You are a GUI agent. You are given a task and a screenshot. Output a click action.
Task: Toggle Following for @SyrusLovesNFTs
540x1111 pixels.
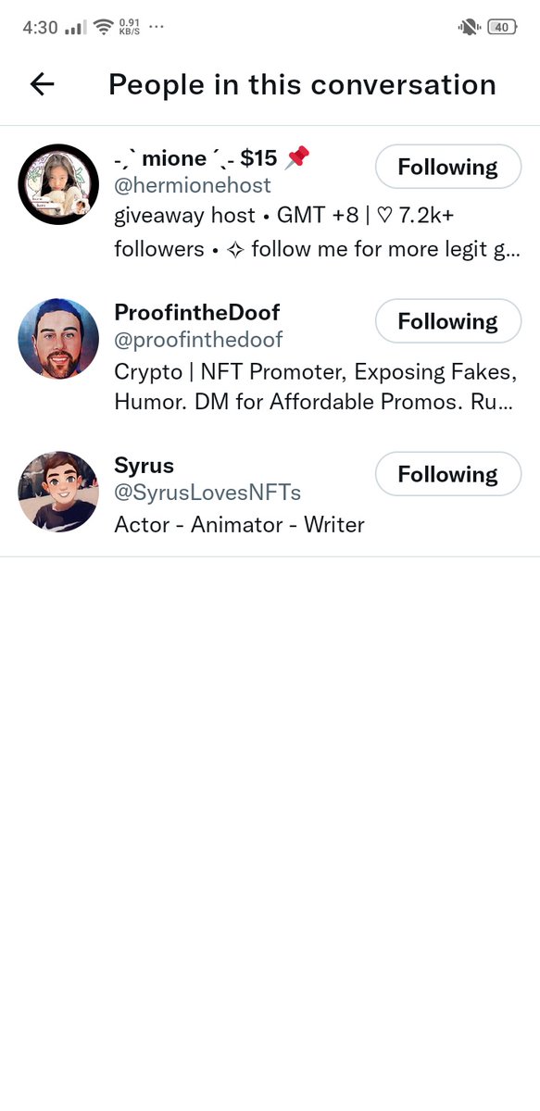[448, 474]
